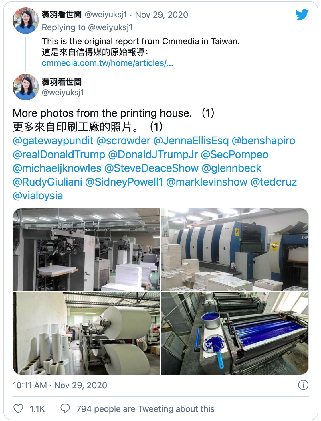The width and height of the screenshot is (321, 421).
Task: Open the @RudyGiuliani mention
Action: pyautogui.click(x=47, y=182)
